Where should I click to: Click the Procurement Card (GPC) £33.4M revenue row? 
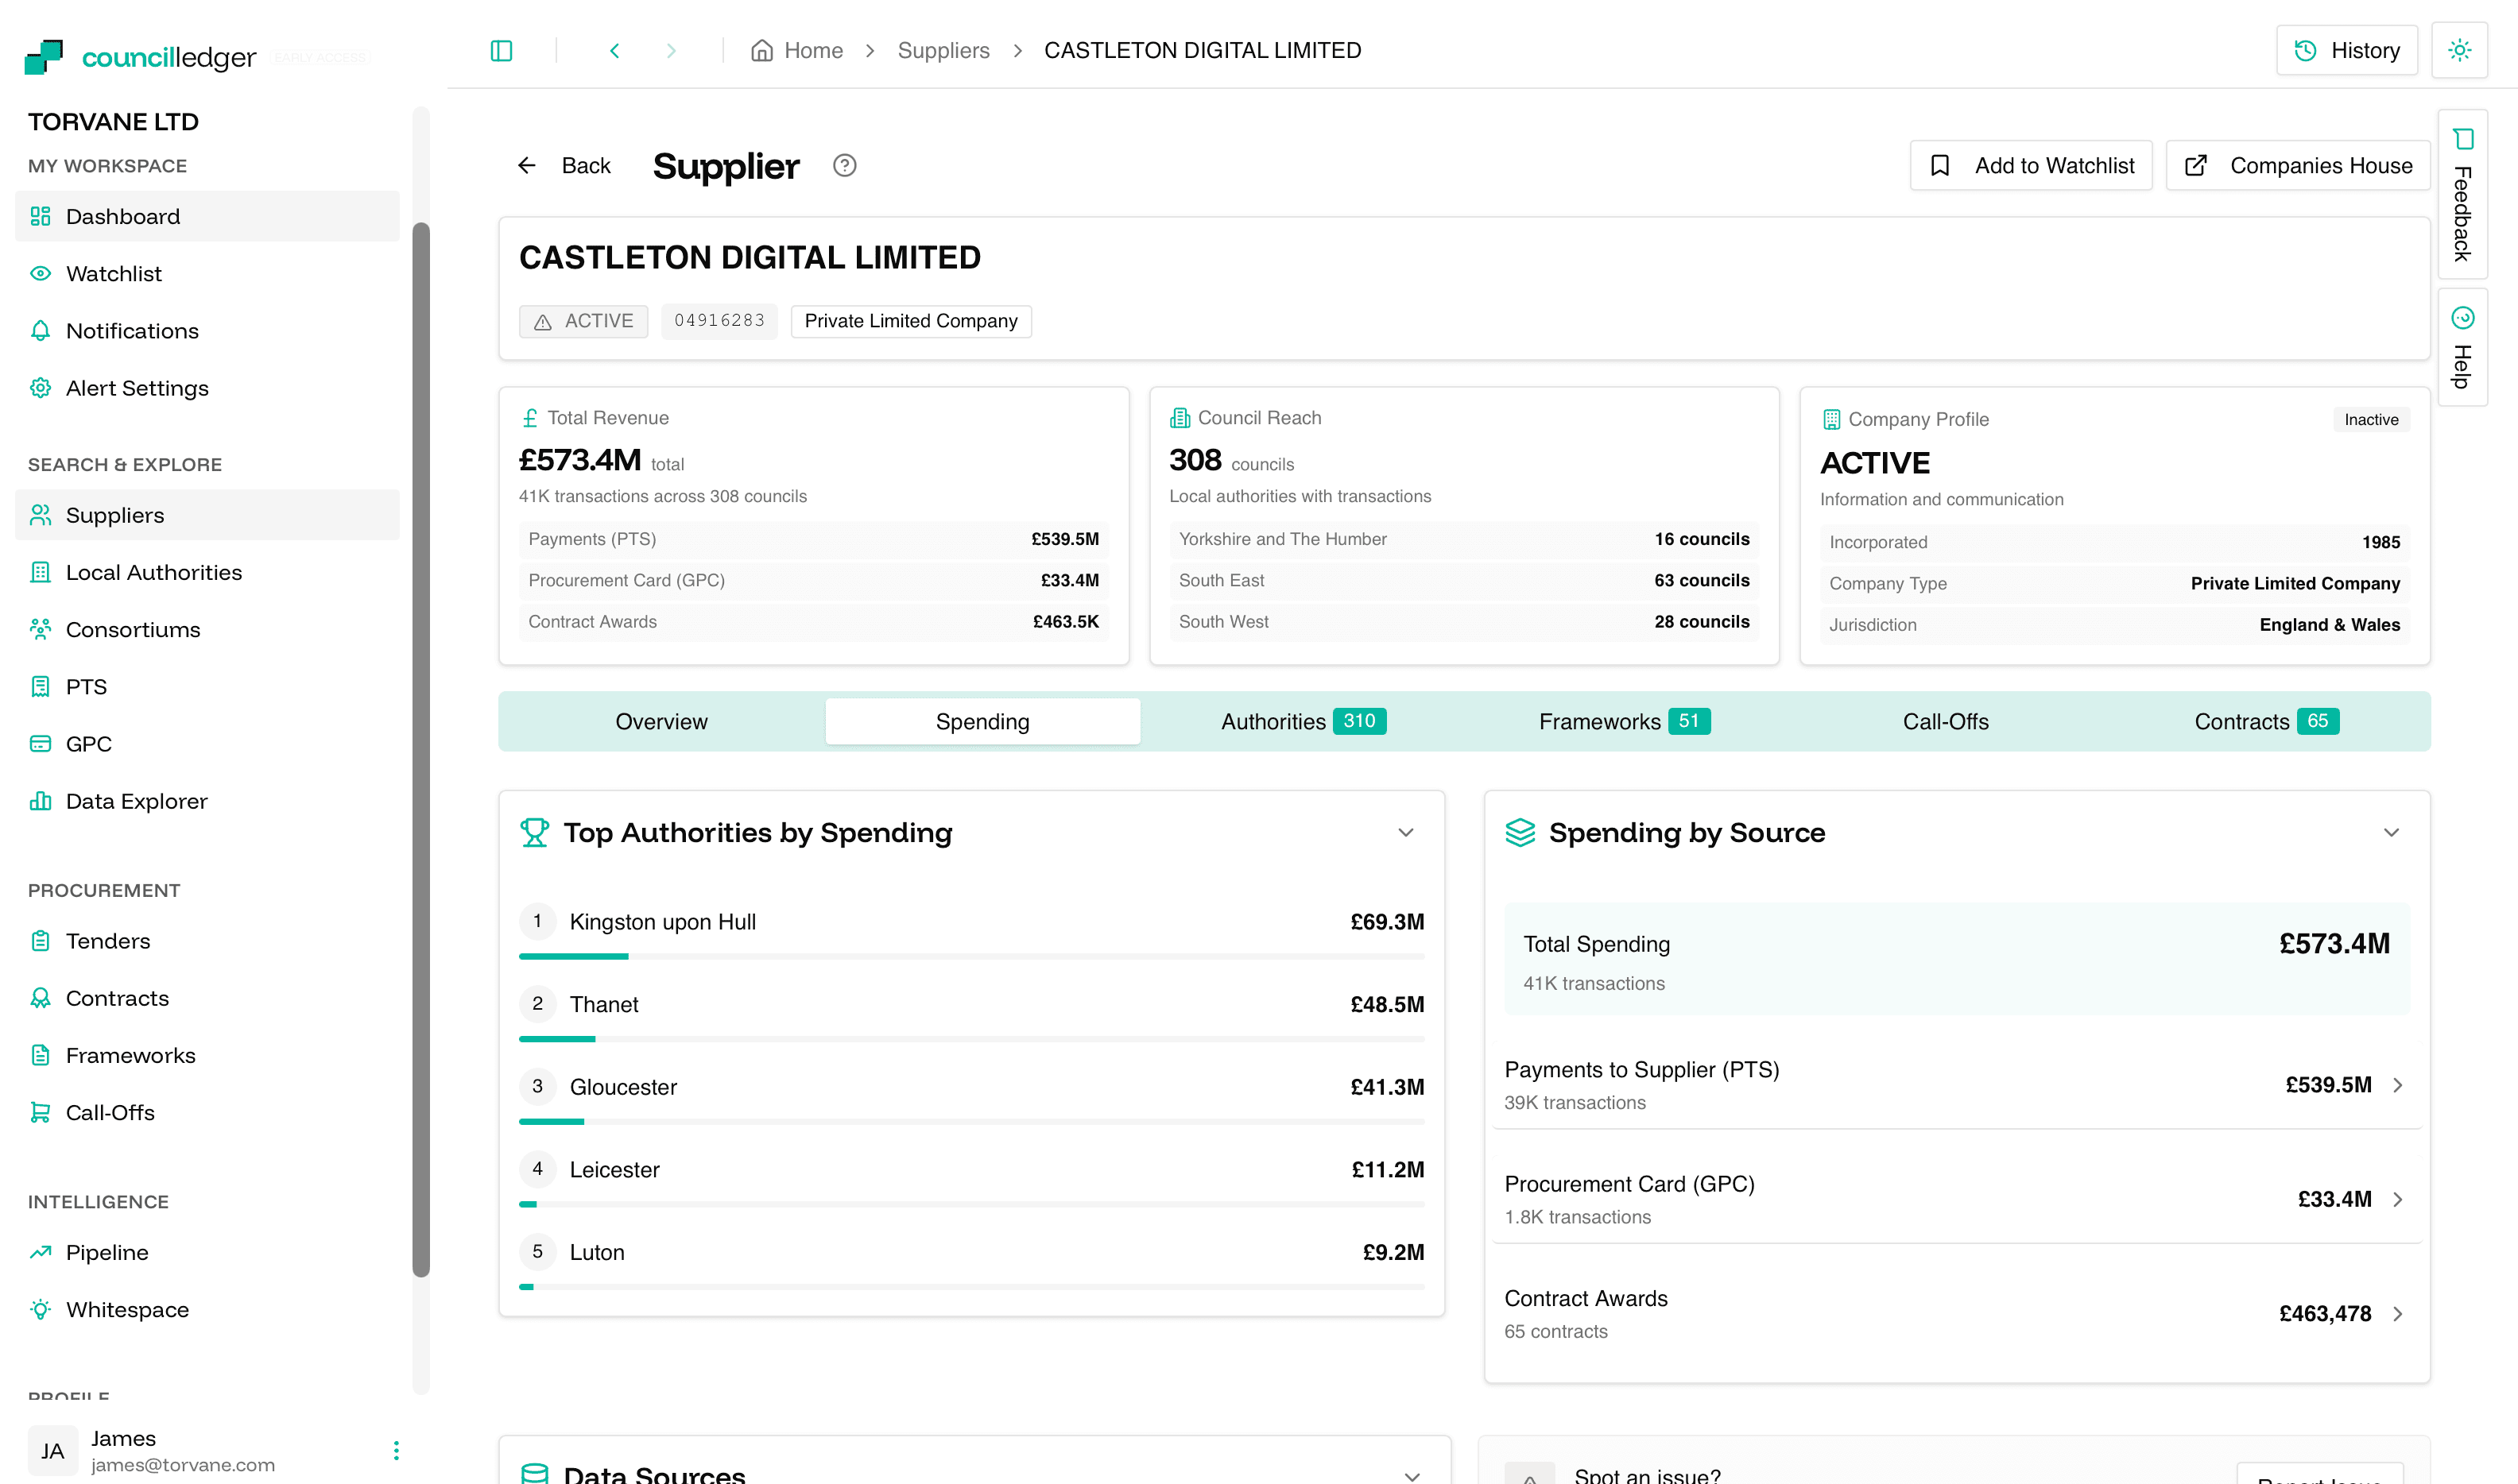pyautogui.click(x=813, y=580)
